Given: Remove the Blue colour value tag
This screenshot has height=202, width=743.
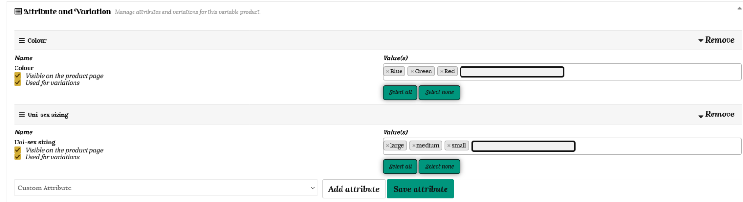Looking at the screenshot, I should [x=387, y=72].
